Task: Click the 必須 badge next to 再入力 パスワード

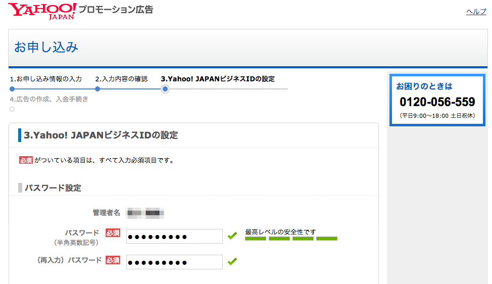Action: tap(113, 260)
